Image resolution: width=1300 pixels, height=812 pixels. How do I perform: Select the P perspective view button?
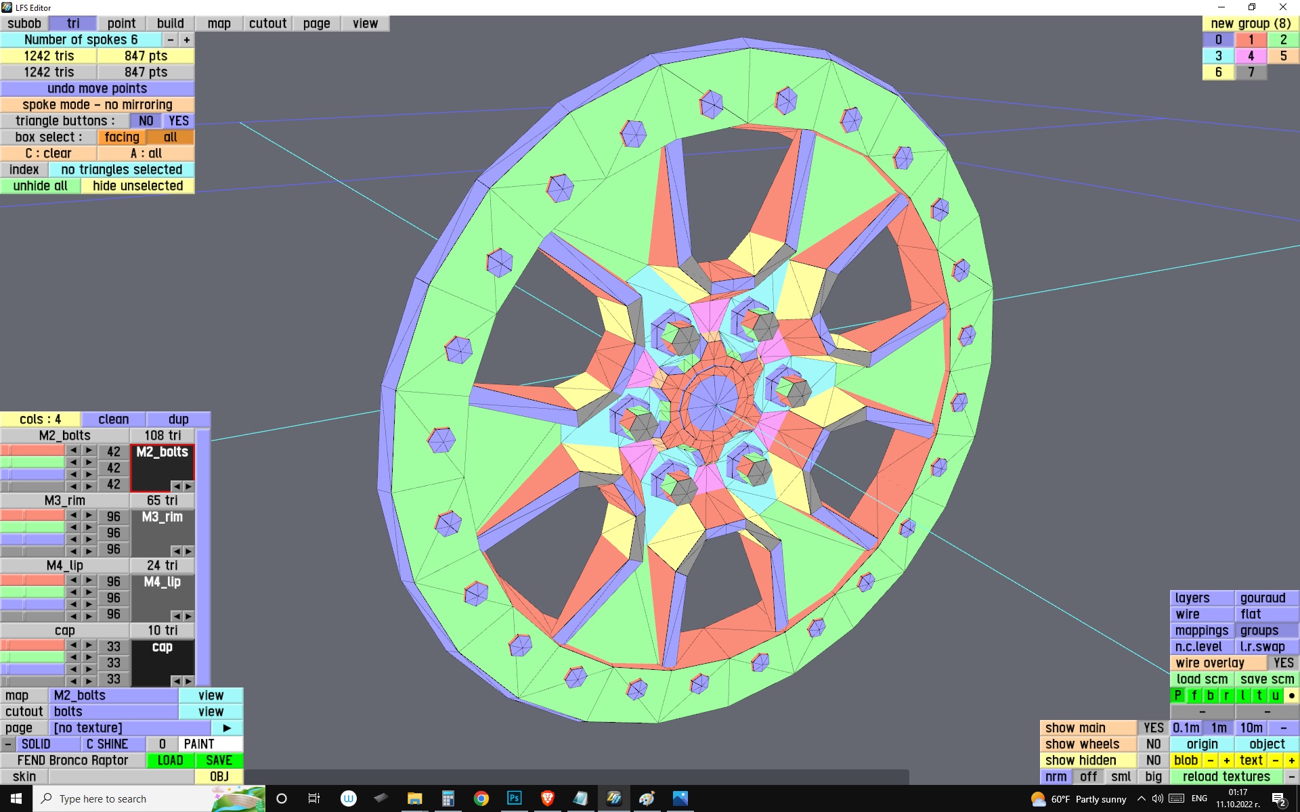coord(1177,696)
